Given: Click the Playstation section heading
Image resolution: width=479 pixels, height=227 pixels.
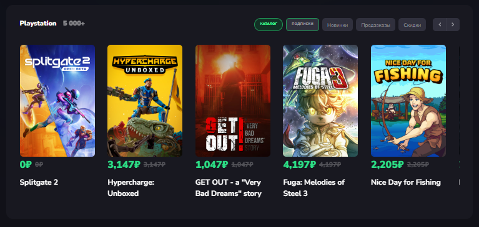Looking at the screenshot, I should 38,24.
